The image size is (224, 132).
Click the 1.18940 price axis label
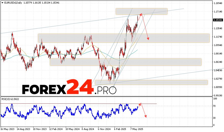click(218, 3)
